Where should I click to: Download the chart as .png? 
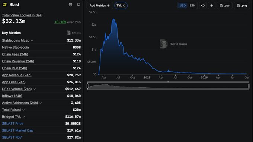pyautogui.click(x=242, y=6)
